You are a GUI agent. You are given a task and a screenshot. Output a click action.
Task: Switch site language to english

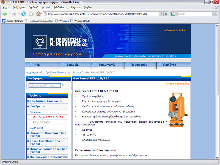182,30
